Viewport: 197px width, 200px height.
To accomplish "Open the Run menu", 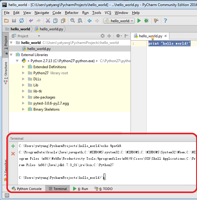I will point(86,13).
